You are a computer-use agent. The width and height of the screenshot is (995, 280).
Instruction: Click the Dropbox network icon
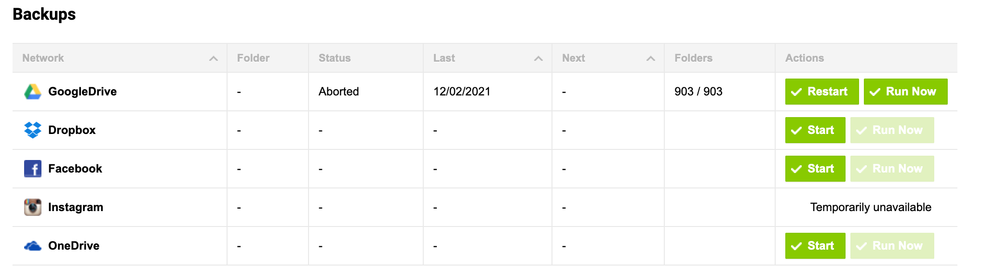[32, 130]
